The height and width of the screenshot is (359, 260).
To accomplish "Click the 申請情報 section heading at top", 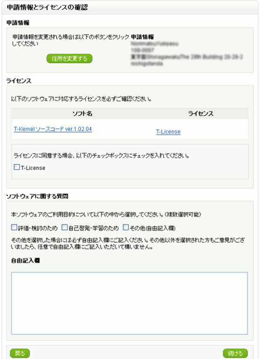I will (x=17, y=23).
